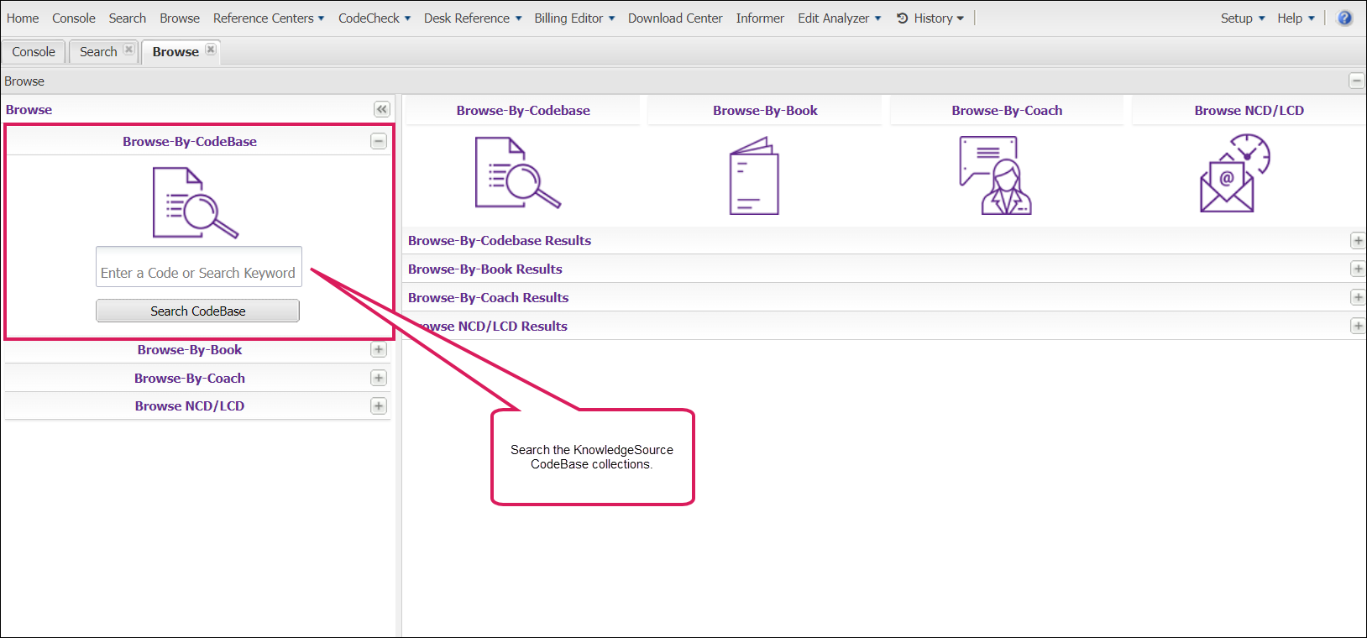Viewport: 1367px width, 638px height.
Task: Open the Reference Centers dropdown menu
Action: point(268,18)
